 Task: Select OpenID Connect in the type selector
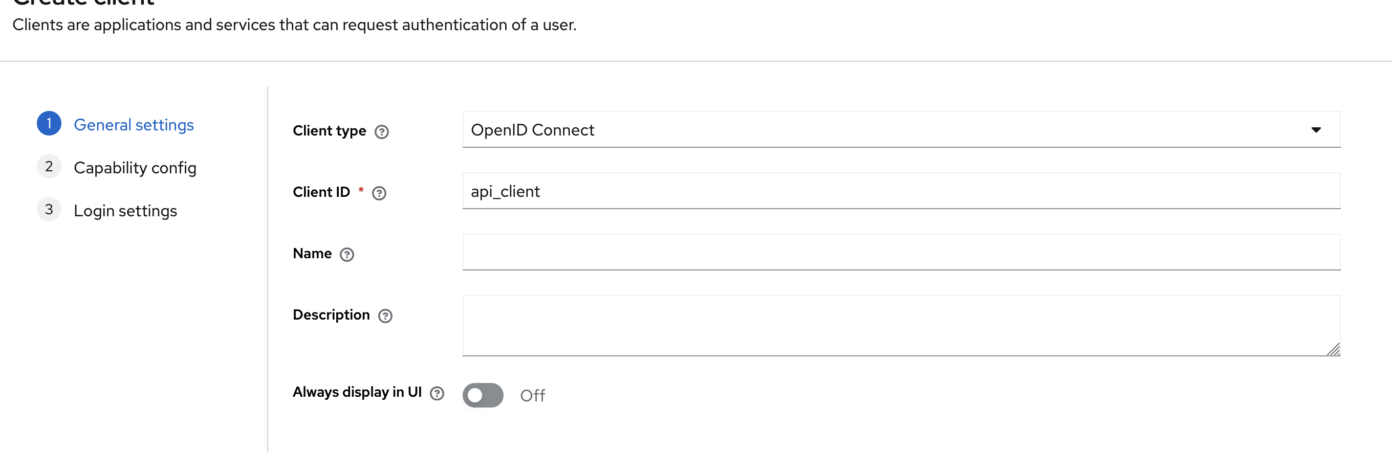[901, 129]
